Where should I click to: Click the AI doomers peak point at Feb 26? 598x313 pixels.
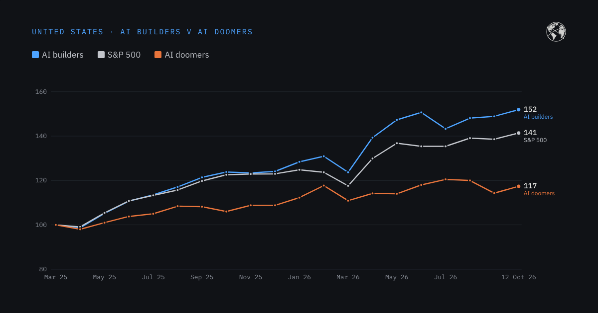point(324,185)
